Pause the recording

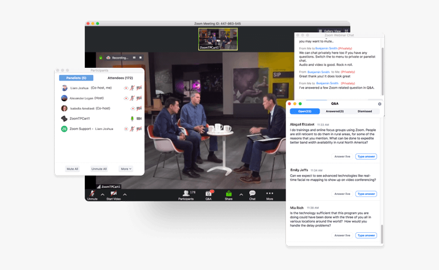(x=134, y=58)
